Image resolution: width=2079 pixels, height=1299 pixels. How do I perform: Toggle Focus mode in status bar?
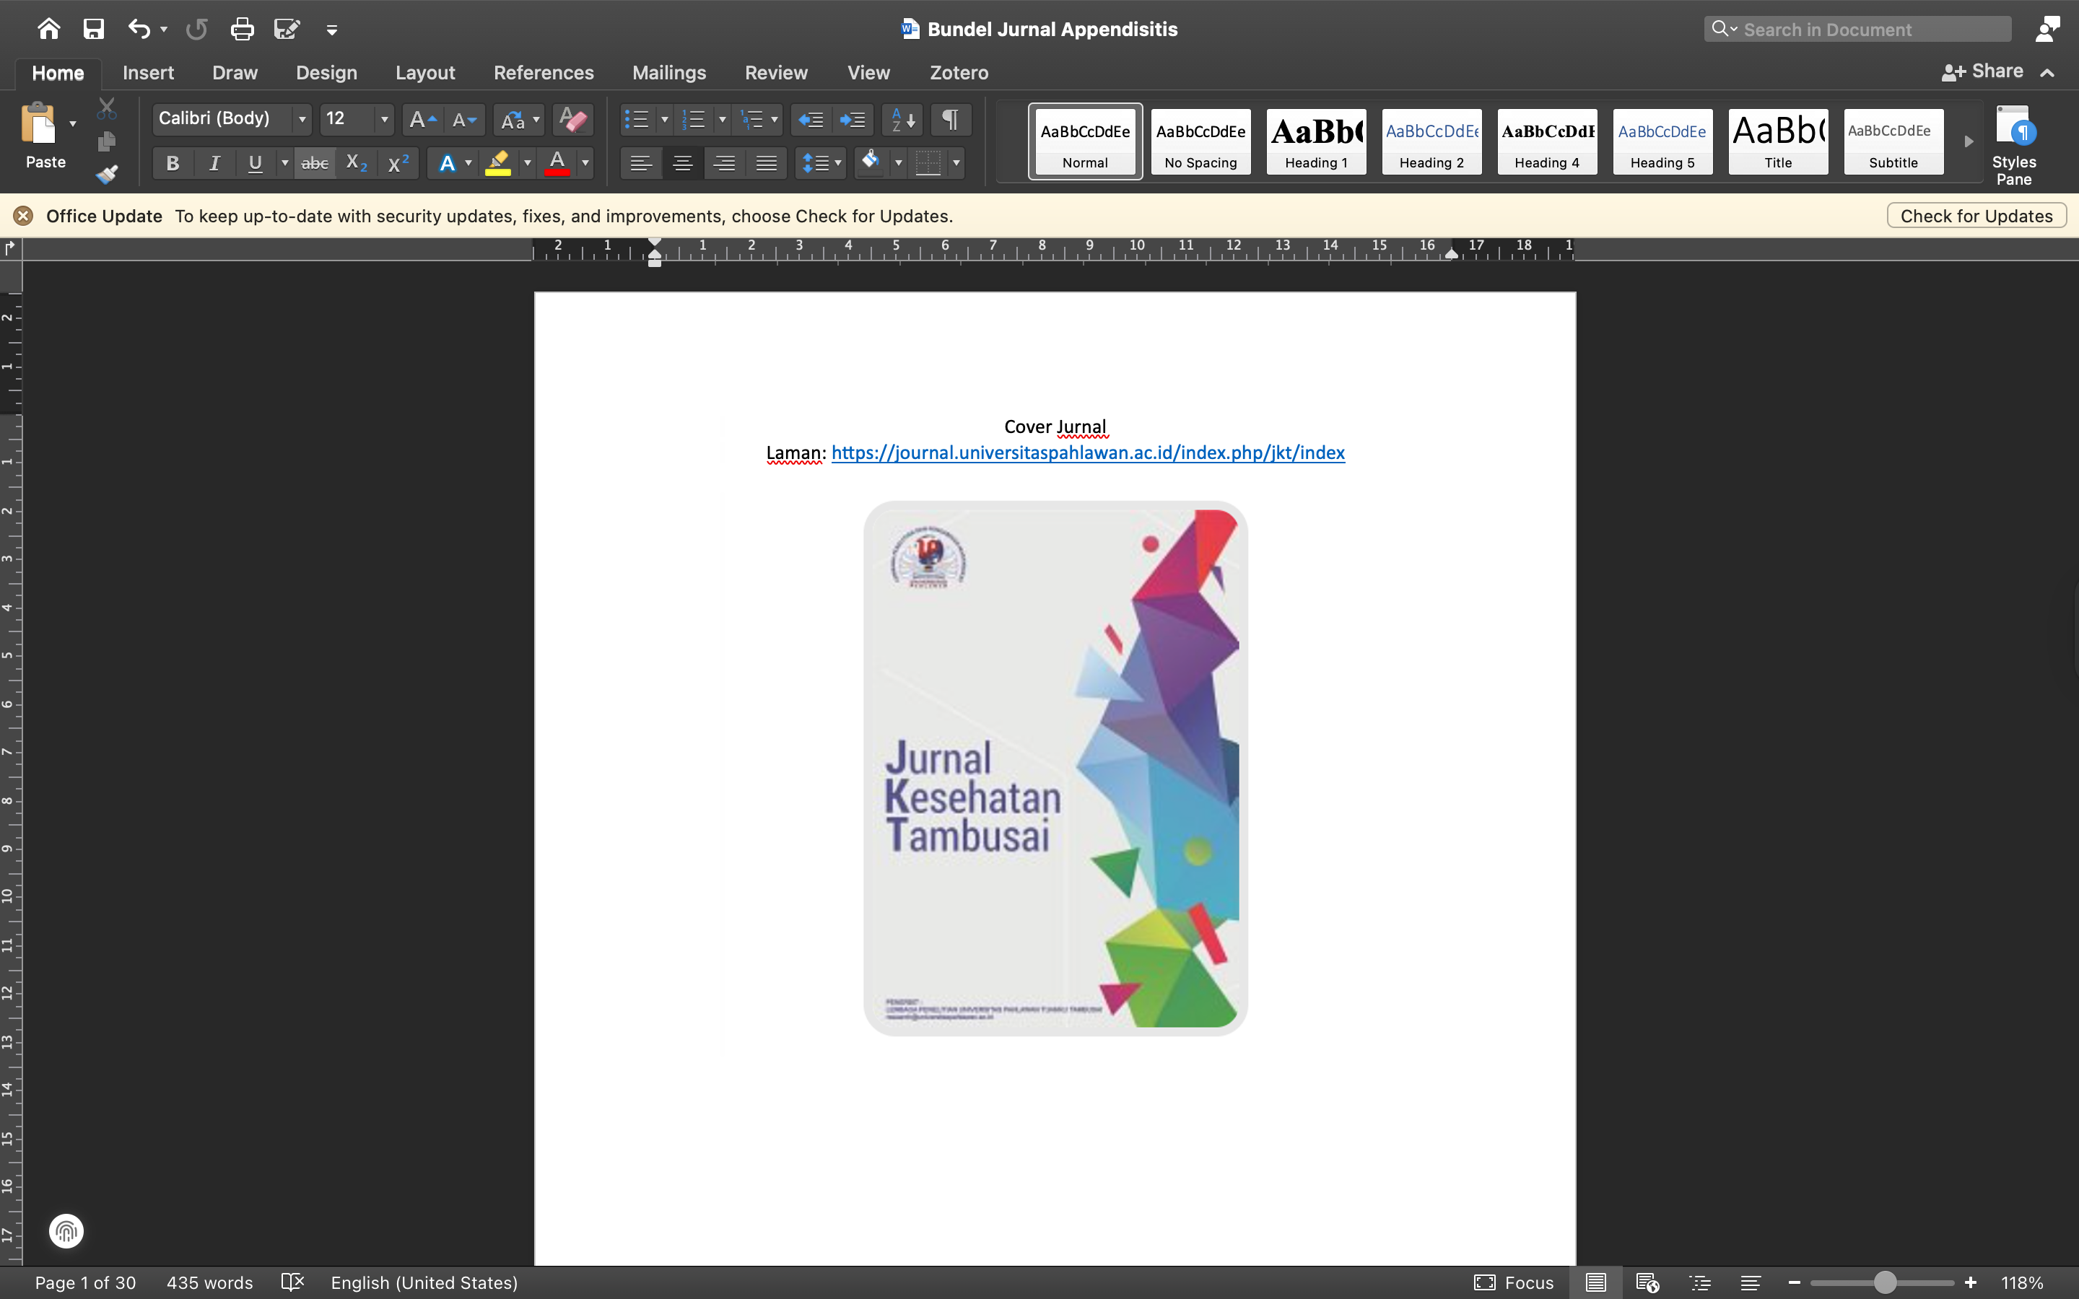coord(1514,1282)
